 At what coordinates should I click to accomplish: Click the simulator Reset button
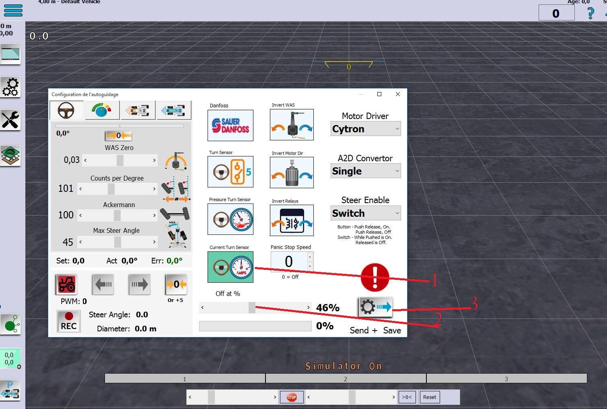click(429, 397)
